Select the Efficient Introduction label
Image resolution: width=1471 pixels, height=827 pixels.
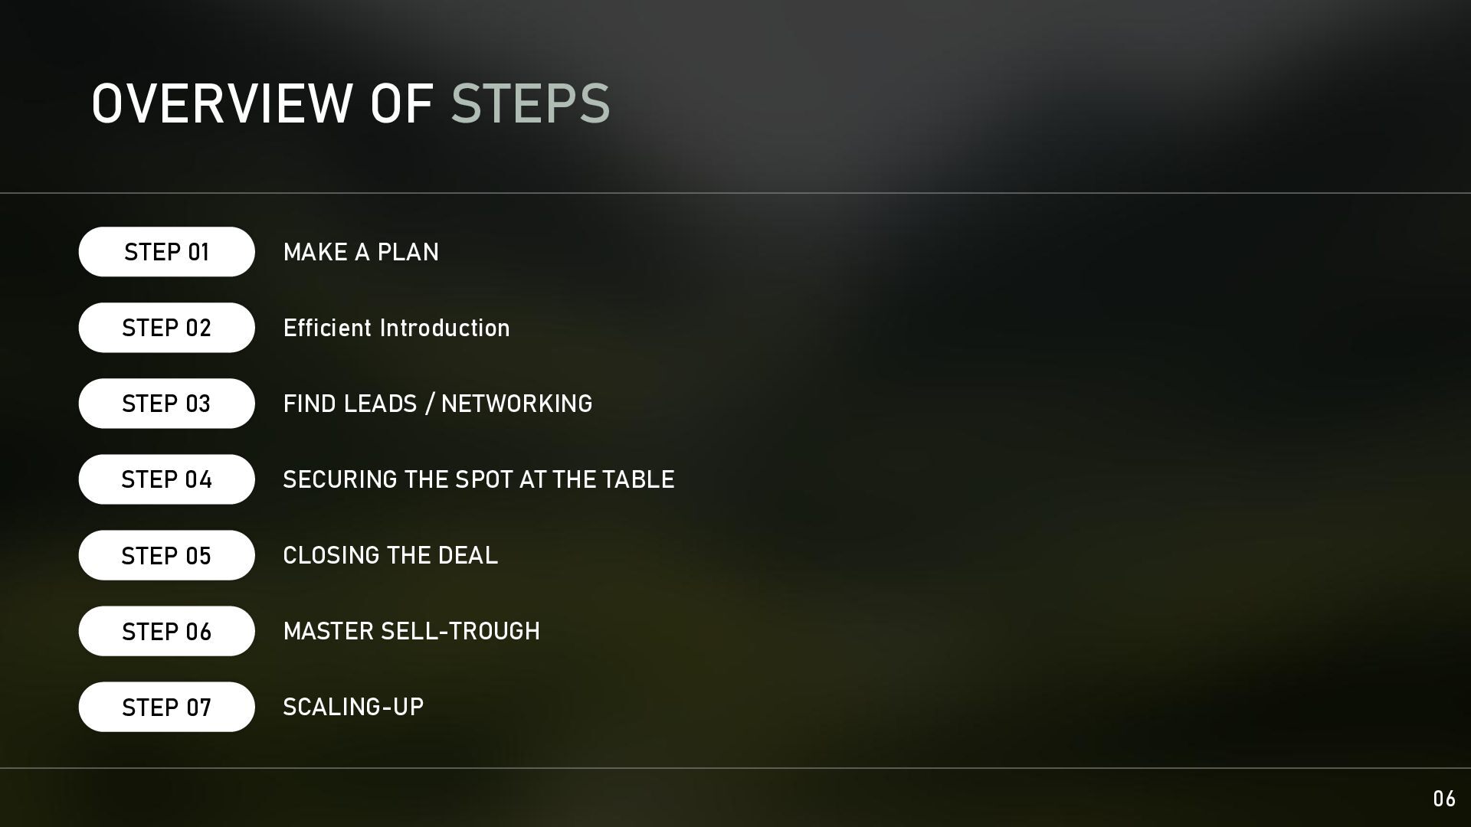coord(396,328)
